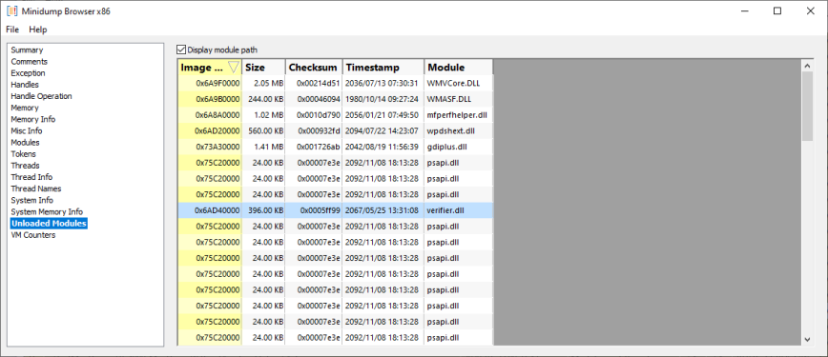
Task: Click the Minidump Browser app icon in title bar
Action: [x=11, y=11]
